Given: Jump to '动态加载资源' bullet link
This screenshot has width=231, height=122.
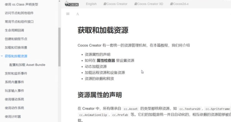Looking at the screenshot, I should click(x=96, y=67).
